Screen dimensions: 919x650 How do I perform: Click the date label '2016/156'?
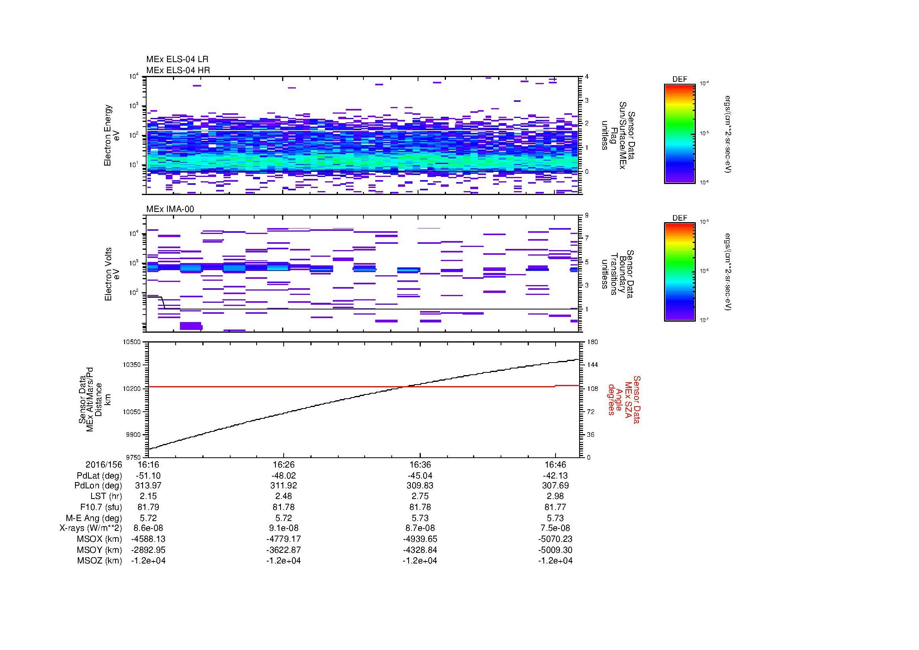pyautogui.click(x=104, y=464)
